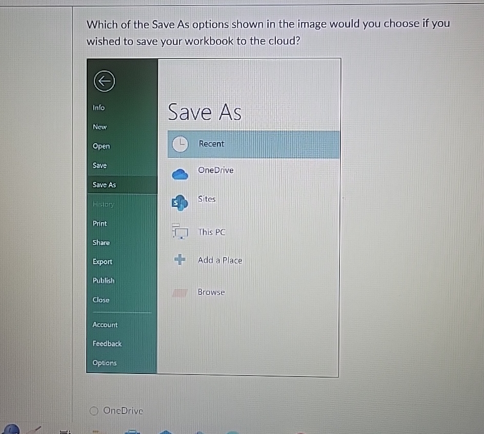Viewport: 484px width, 434px height.
Task: Open the Print pane
Action: (x=99, y=223)
